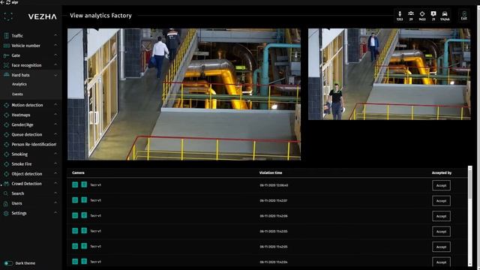
Task: Click the Settings gear icon
Action: coord(6,213)
